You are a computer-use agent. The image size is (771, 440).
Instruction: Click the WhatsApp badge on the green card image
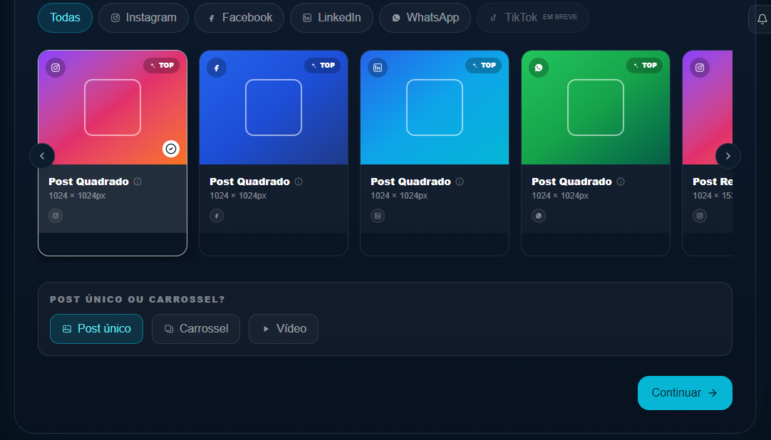click(539, 67)
